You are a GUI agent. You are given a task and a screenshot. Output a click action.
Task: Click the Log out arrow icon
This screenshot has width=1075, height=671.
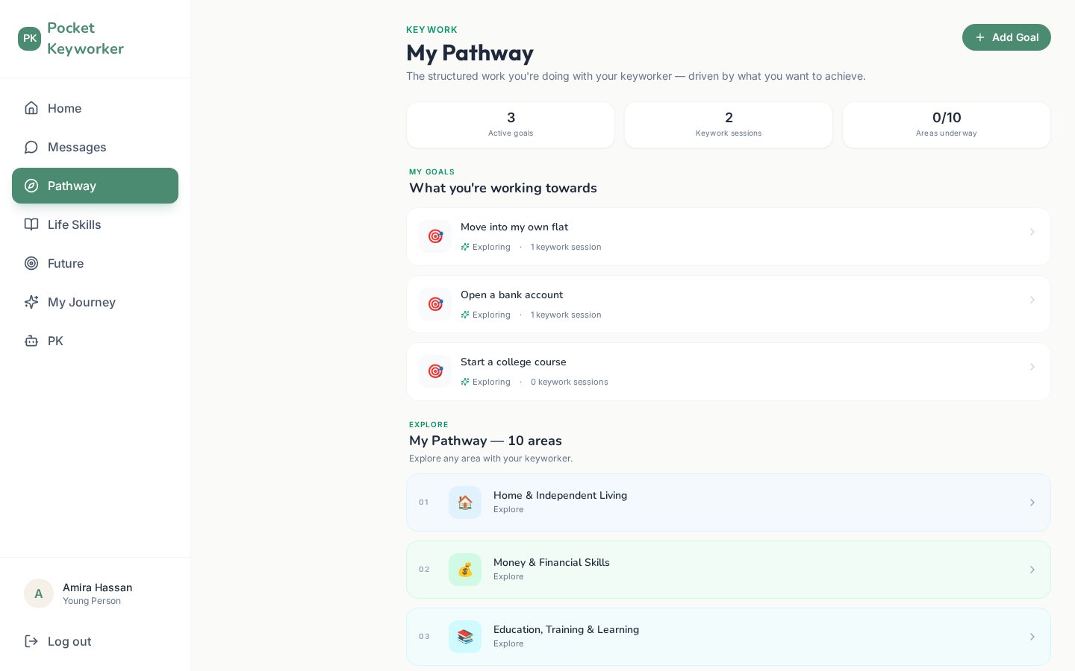31,641
